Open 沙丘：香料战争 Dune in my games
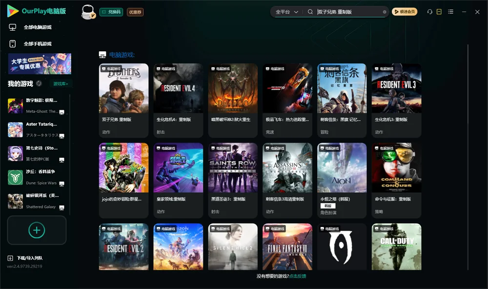The image size is (488, 289). (37, 177)
